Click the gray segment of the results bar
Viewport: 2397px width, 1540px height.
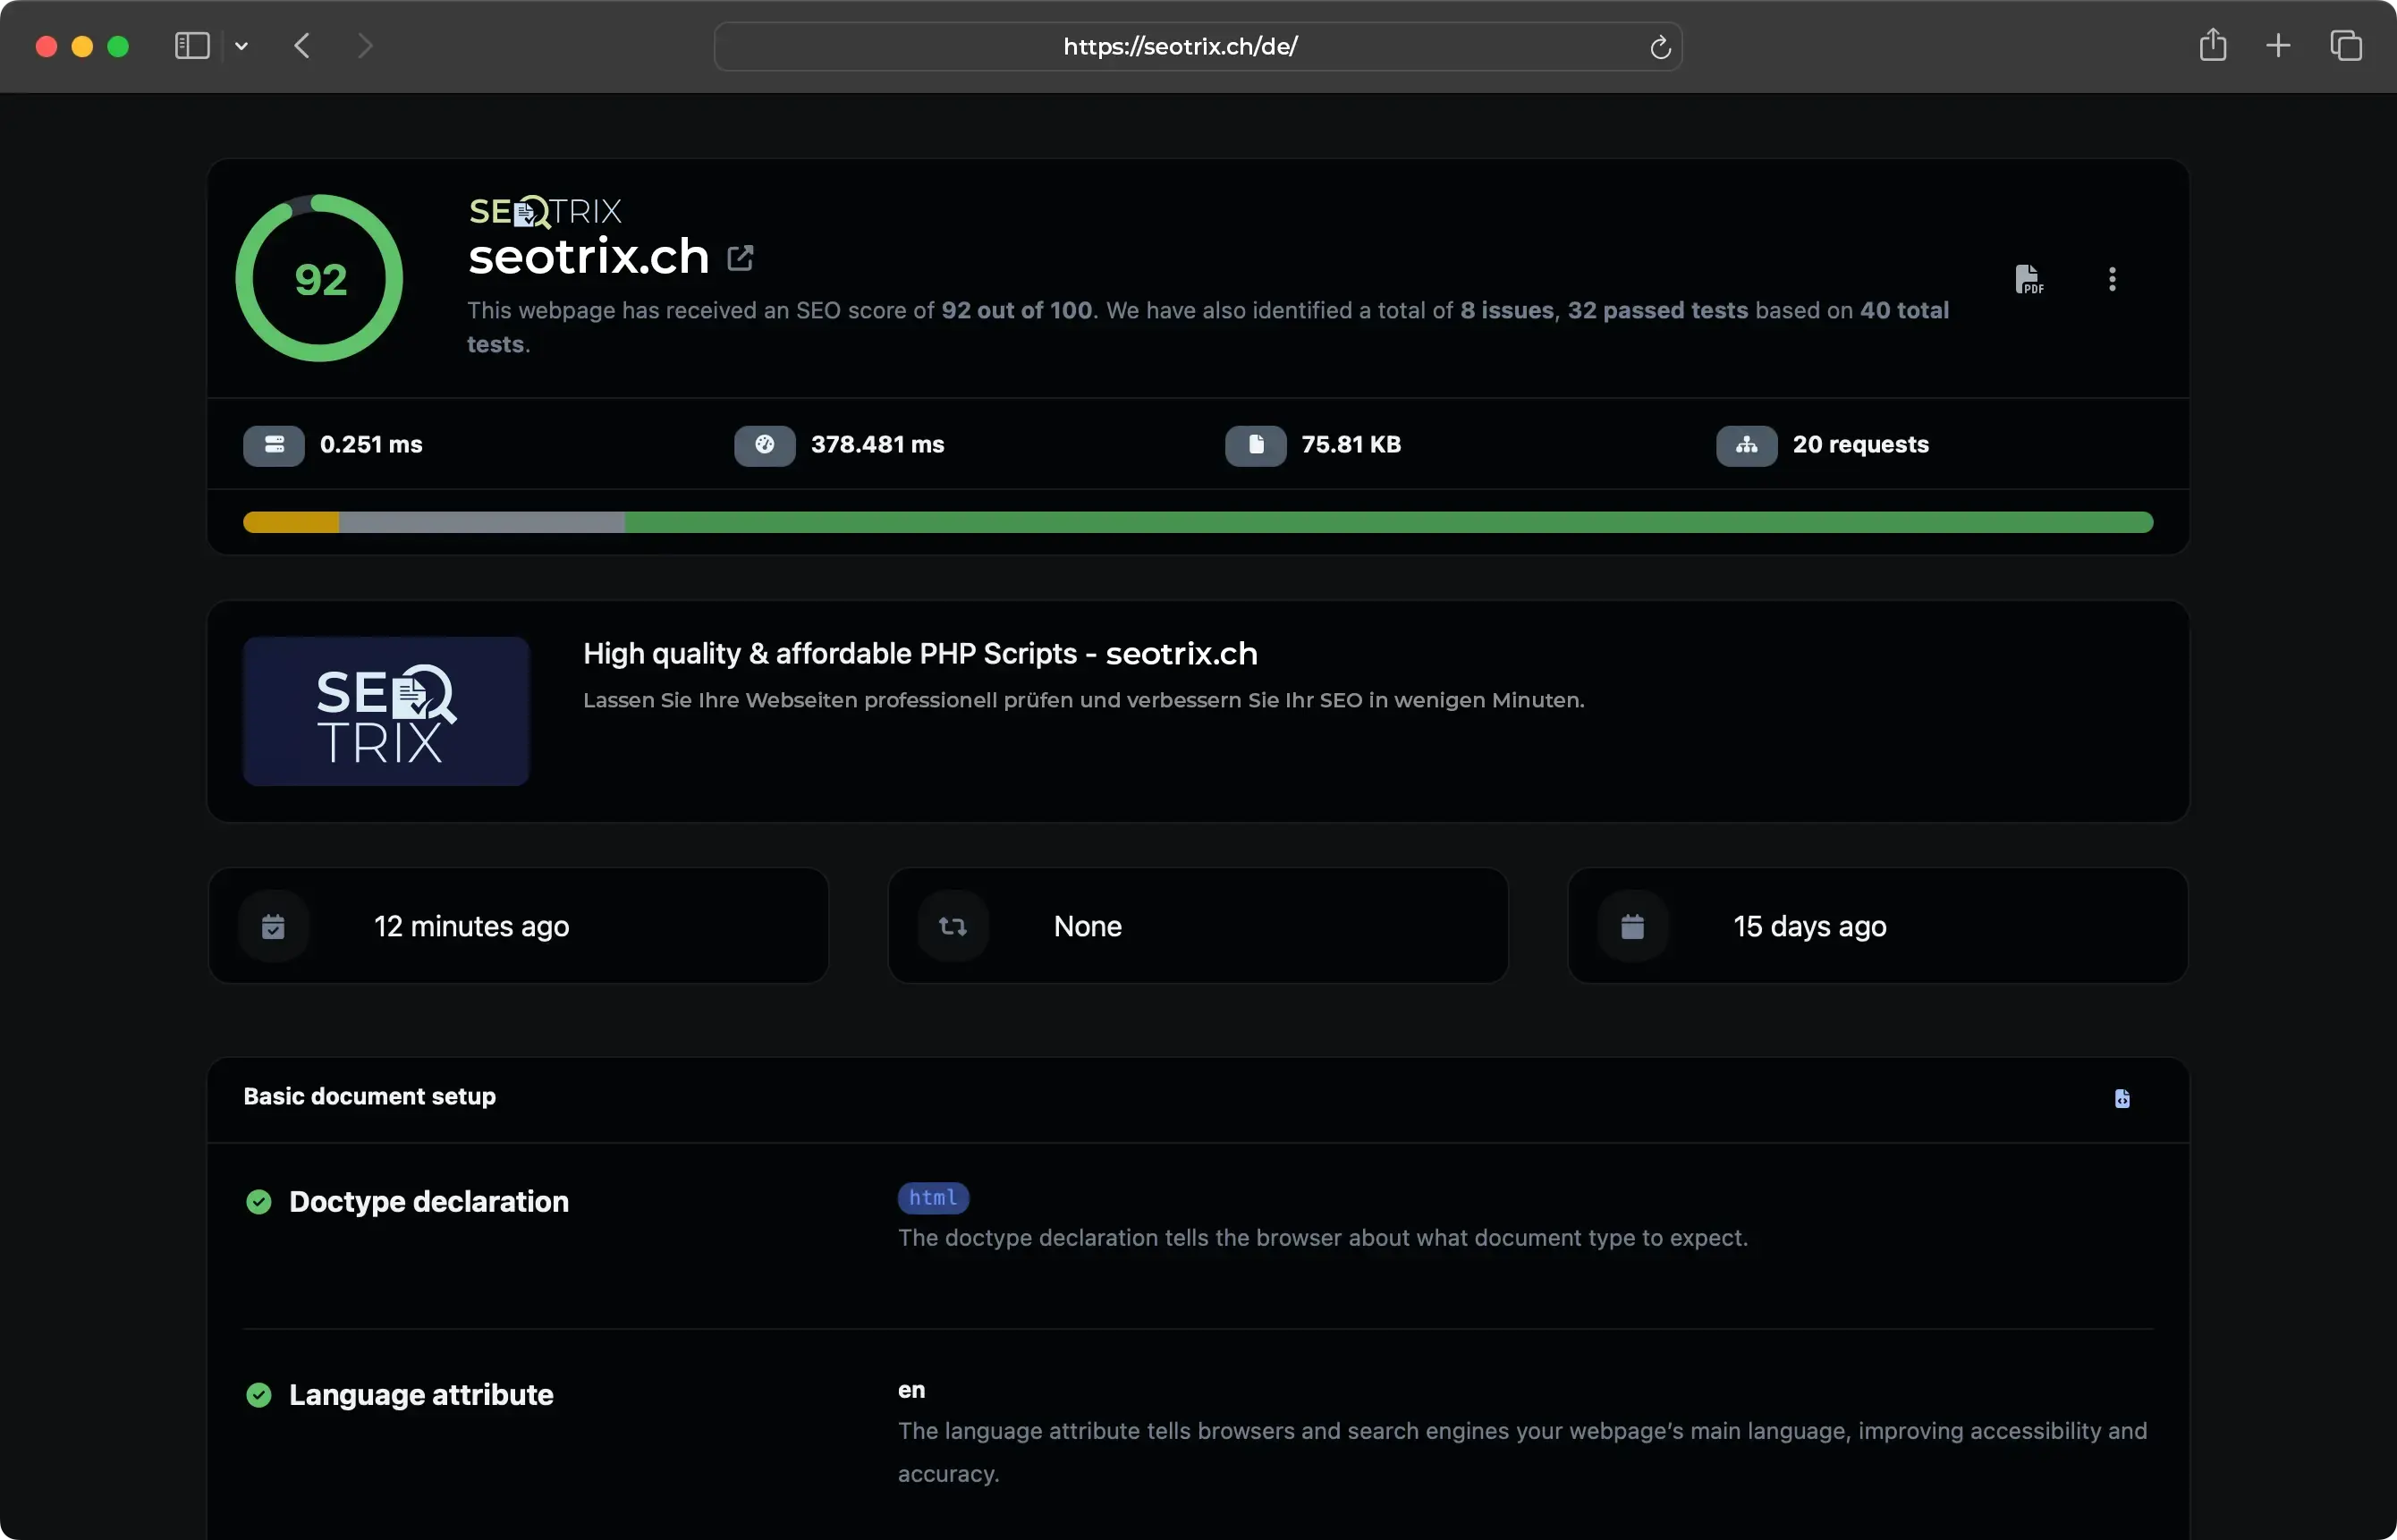(482, 522)
